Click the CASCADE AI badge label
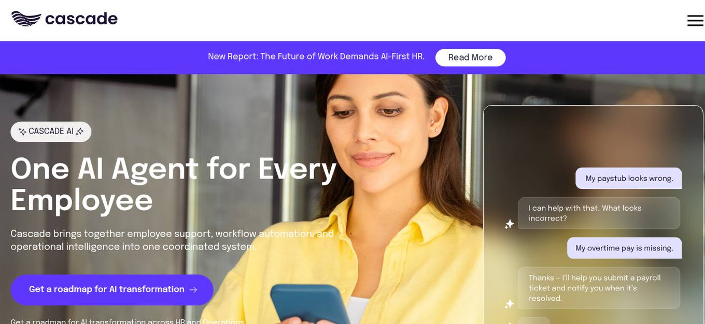Screen dimensions: 705x324 click(51, 132)
